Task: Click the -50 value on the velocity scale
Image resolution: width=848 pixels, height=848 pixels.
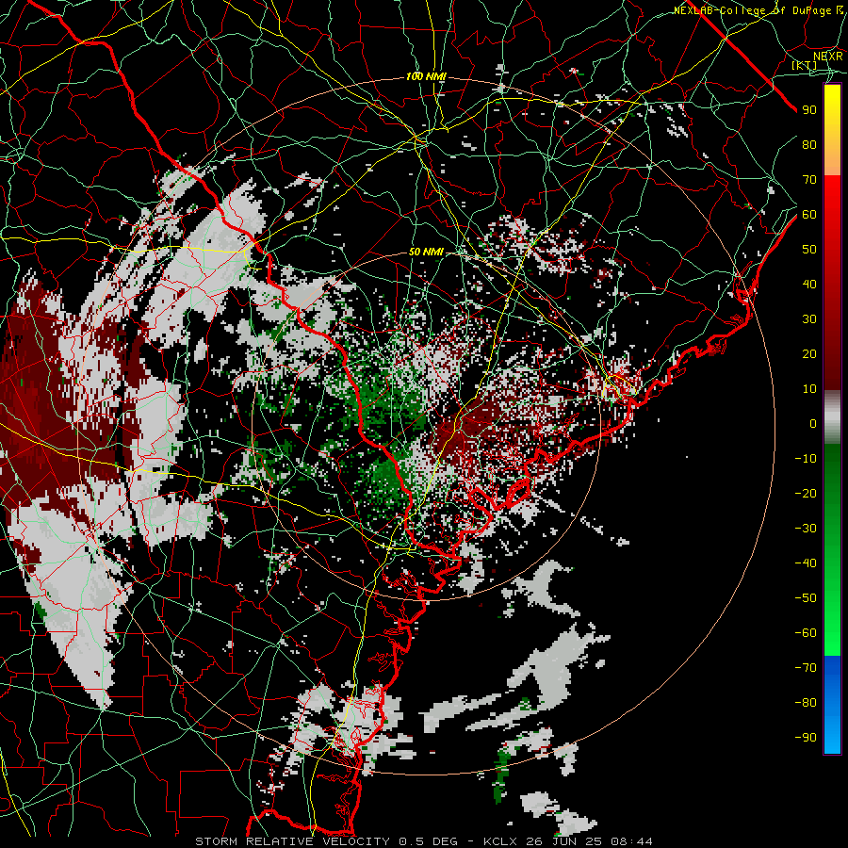Action: tap(806, 598)
